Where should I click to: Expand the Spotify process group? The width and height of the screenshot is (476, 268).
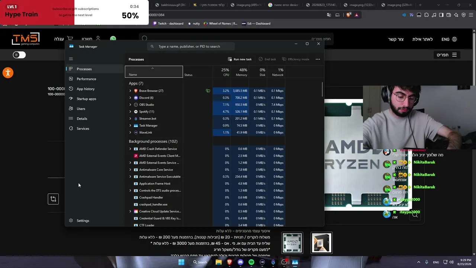[130, 112]
